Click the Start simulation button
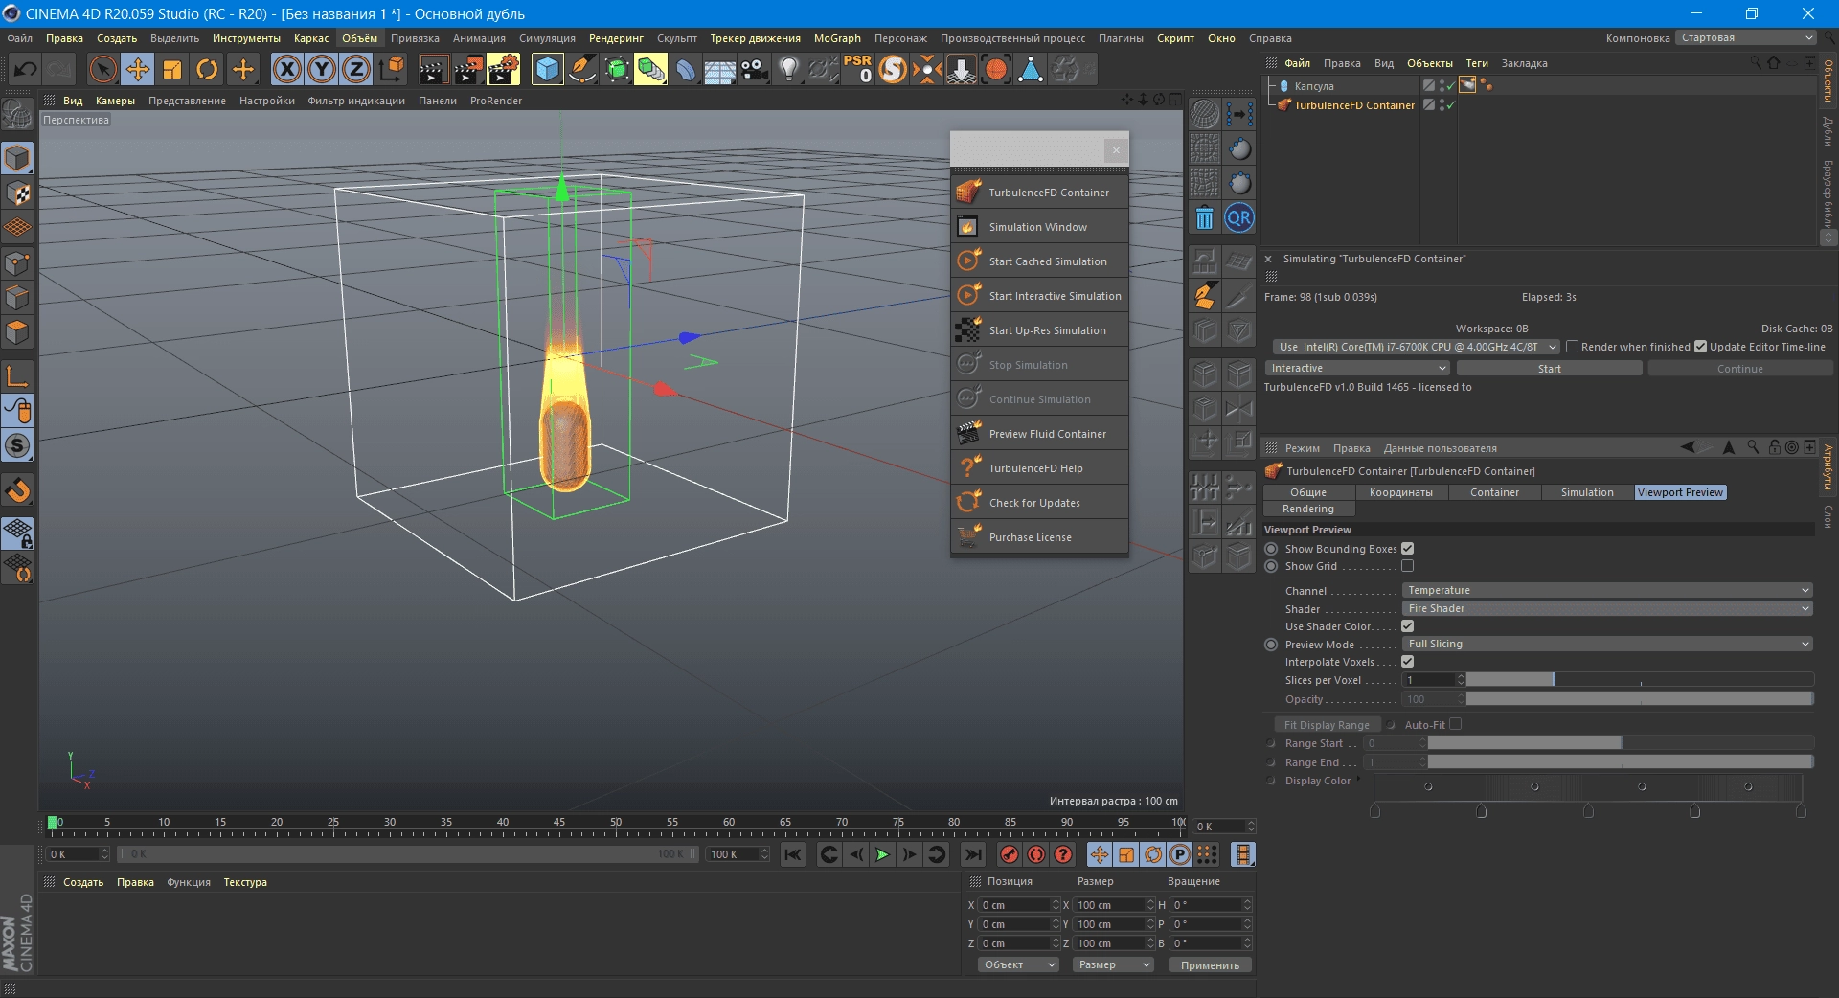Screen dimensions: 1839x998 (x=1549, y=369)
